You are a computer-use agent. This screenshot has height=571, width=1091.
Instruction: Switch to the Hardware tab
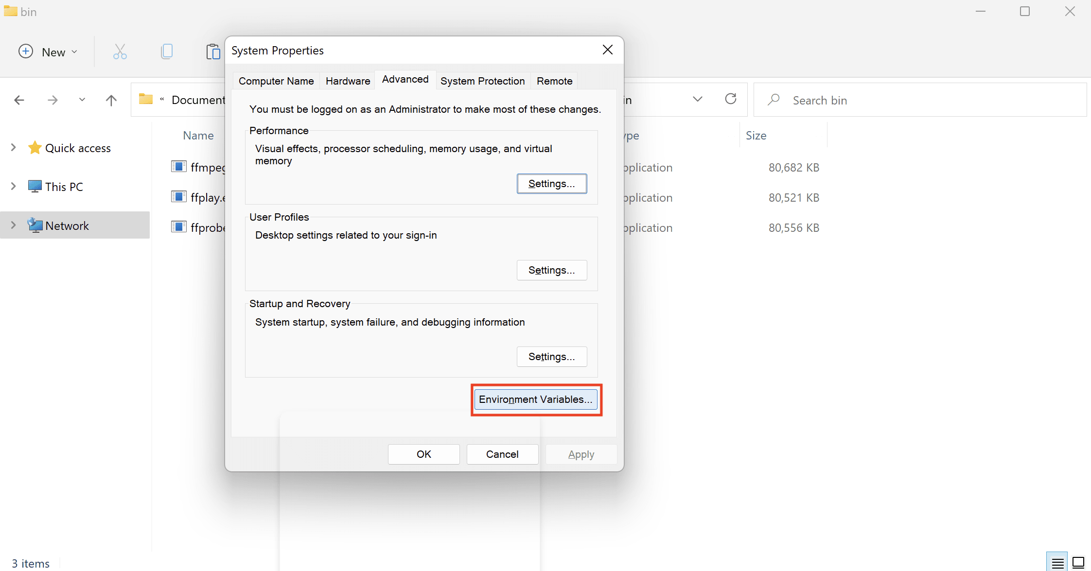click(x=348, y=81)
